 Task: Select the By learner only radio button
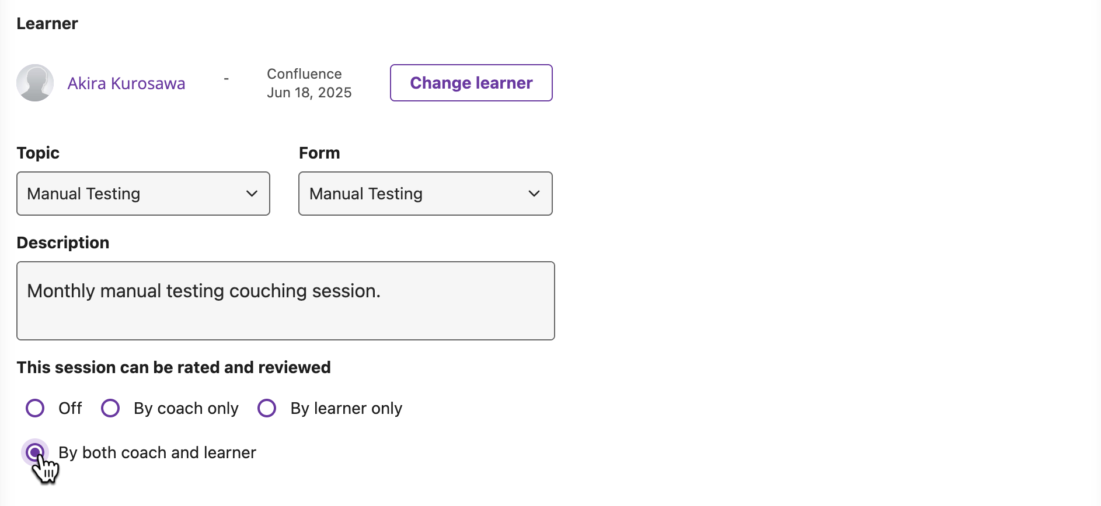pyautogui.click(x=267, y=408)
